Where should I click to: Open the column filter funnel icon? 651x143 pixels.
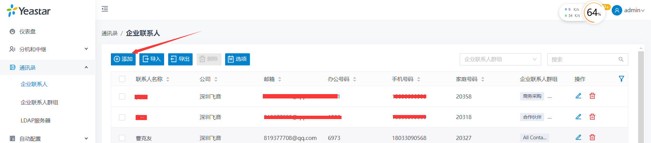[621, 79]
